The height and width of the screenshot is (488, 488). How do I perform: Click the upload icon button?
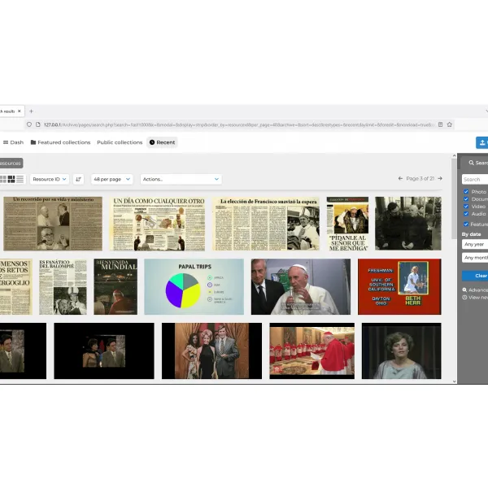pos(482,142)
